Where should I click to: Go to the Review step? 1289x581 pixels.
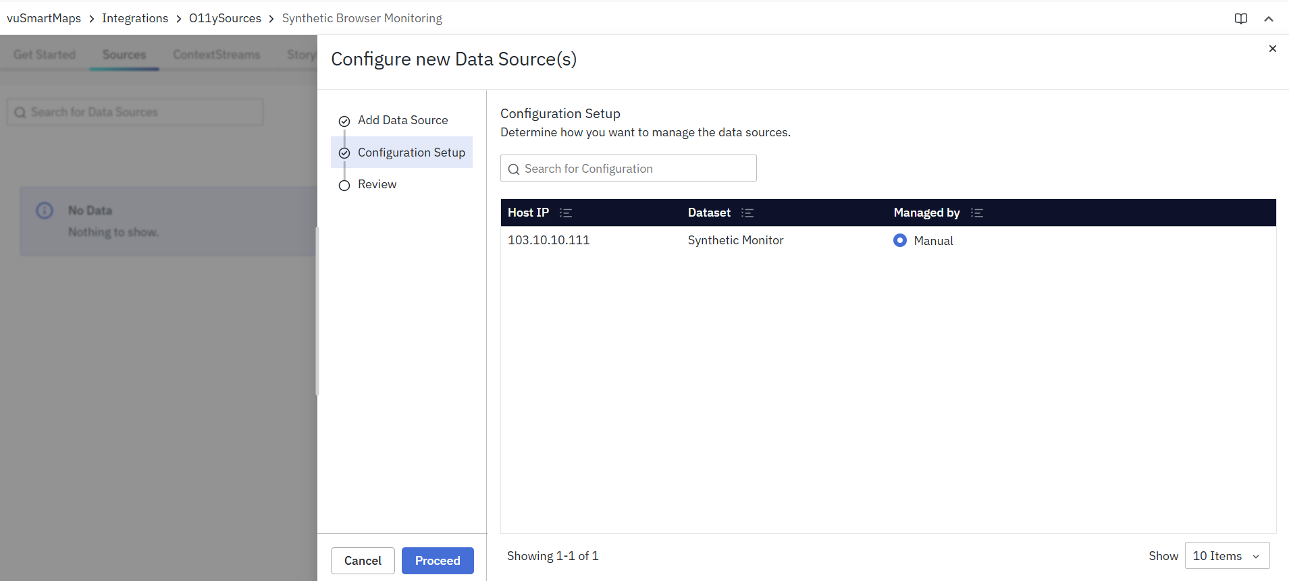[x=377, y=185]
